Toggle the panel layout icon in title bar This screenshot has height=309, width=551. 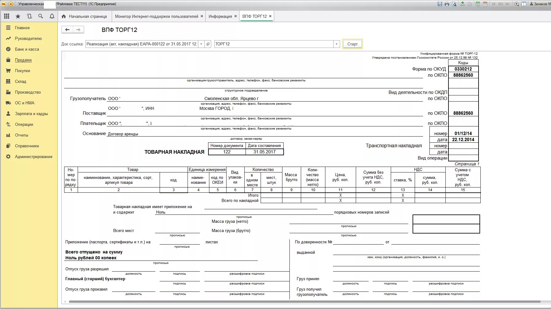point(524,4)
